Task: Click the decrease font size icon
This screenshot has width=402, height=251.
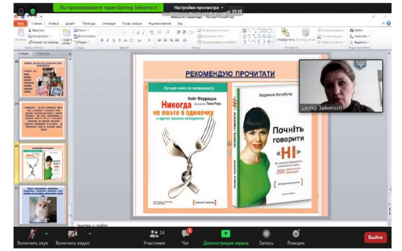Action: coord(144,33)
